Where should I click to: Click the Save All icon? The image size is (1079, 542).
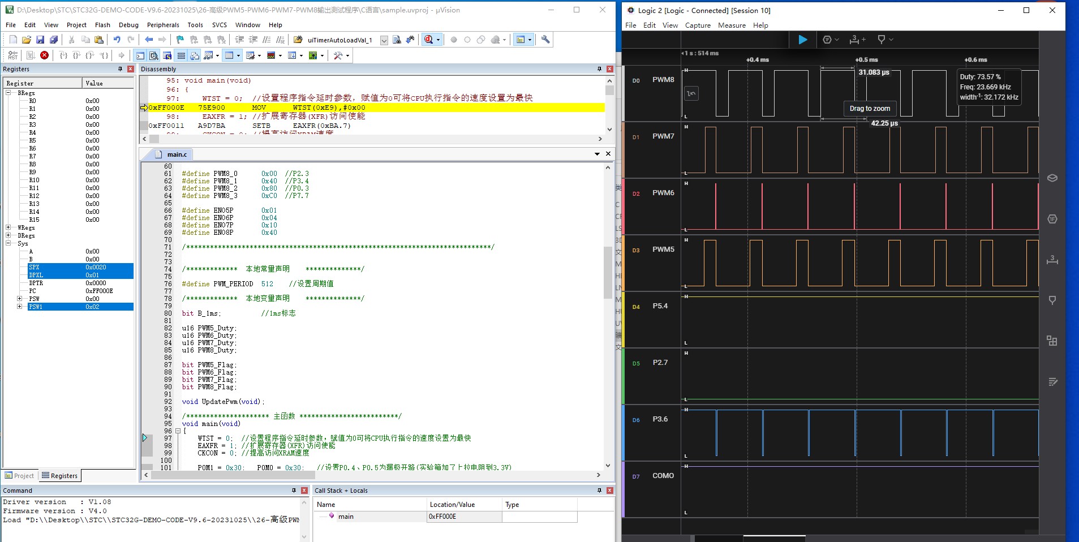click(54, 40)
